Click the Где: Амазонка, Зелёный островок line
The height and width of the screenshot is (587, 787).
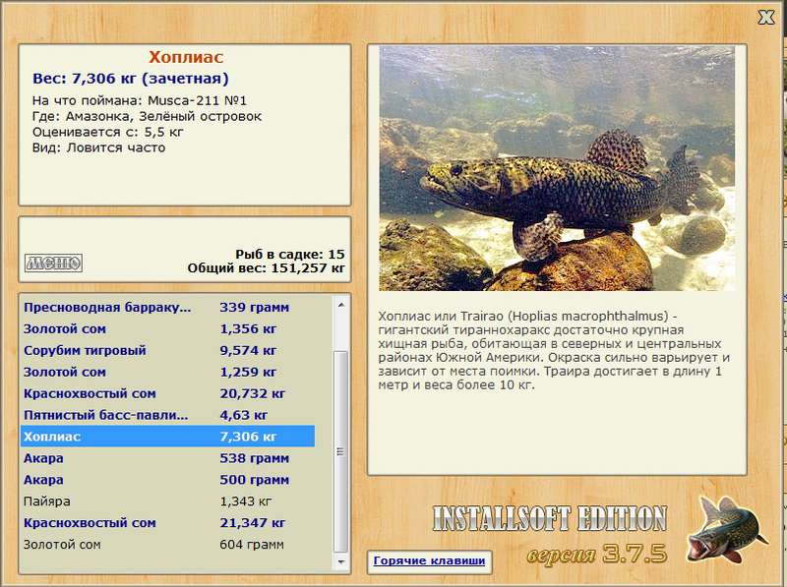coord(147,116)
